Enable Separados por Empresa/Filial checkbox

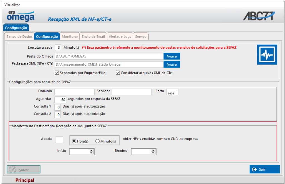tap(57, 73)
